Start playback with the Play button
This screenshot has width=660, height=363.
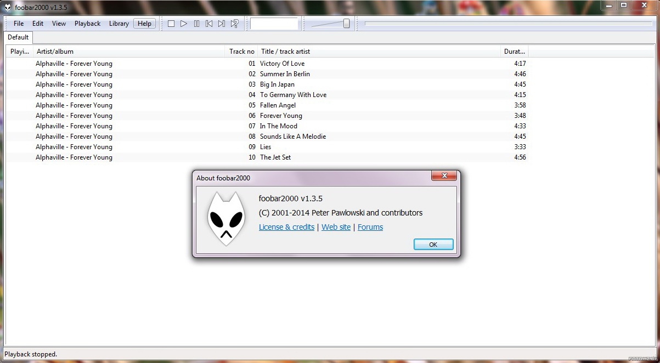pos(184,24)
